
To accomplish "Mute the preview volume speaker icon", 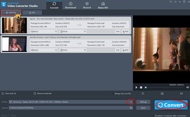I will coord(188,87).
